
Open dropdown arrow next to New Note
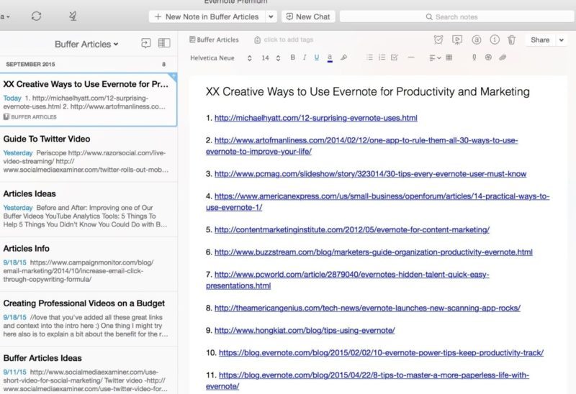pyautogui.click(x=271, y=17)
